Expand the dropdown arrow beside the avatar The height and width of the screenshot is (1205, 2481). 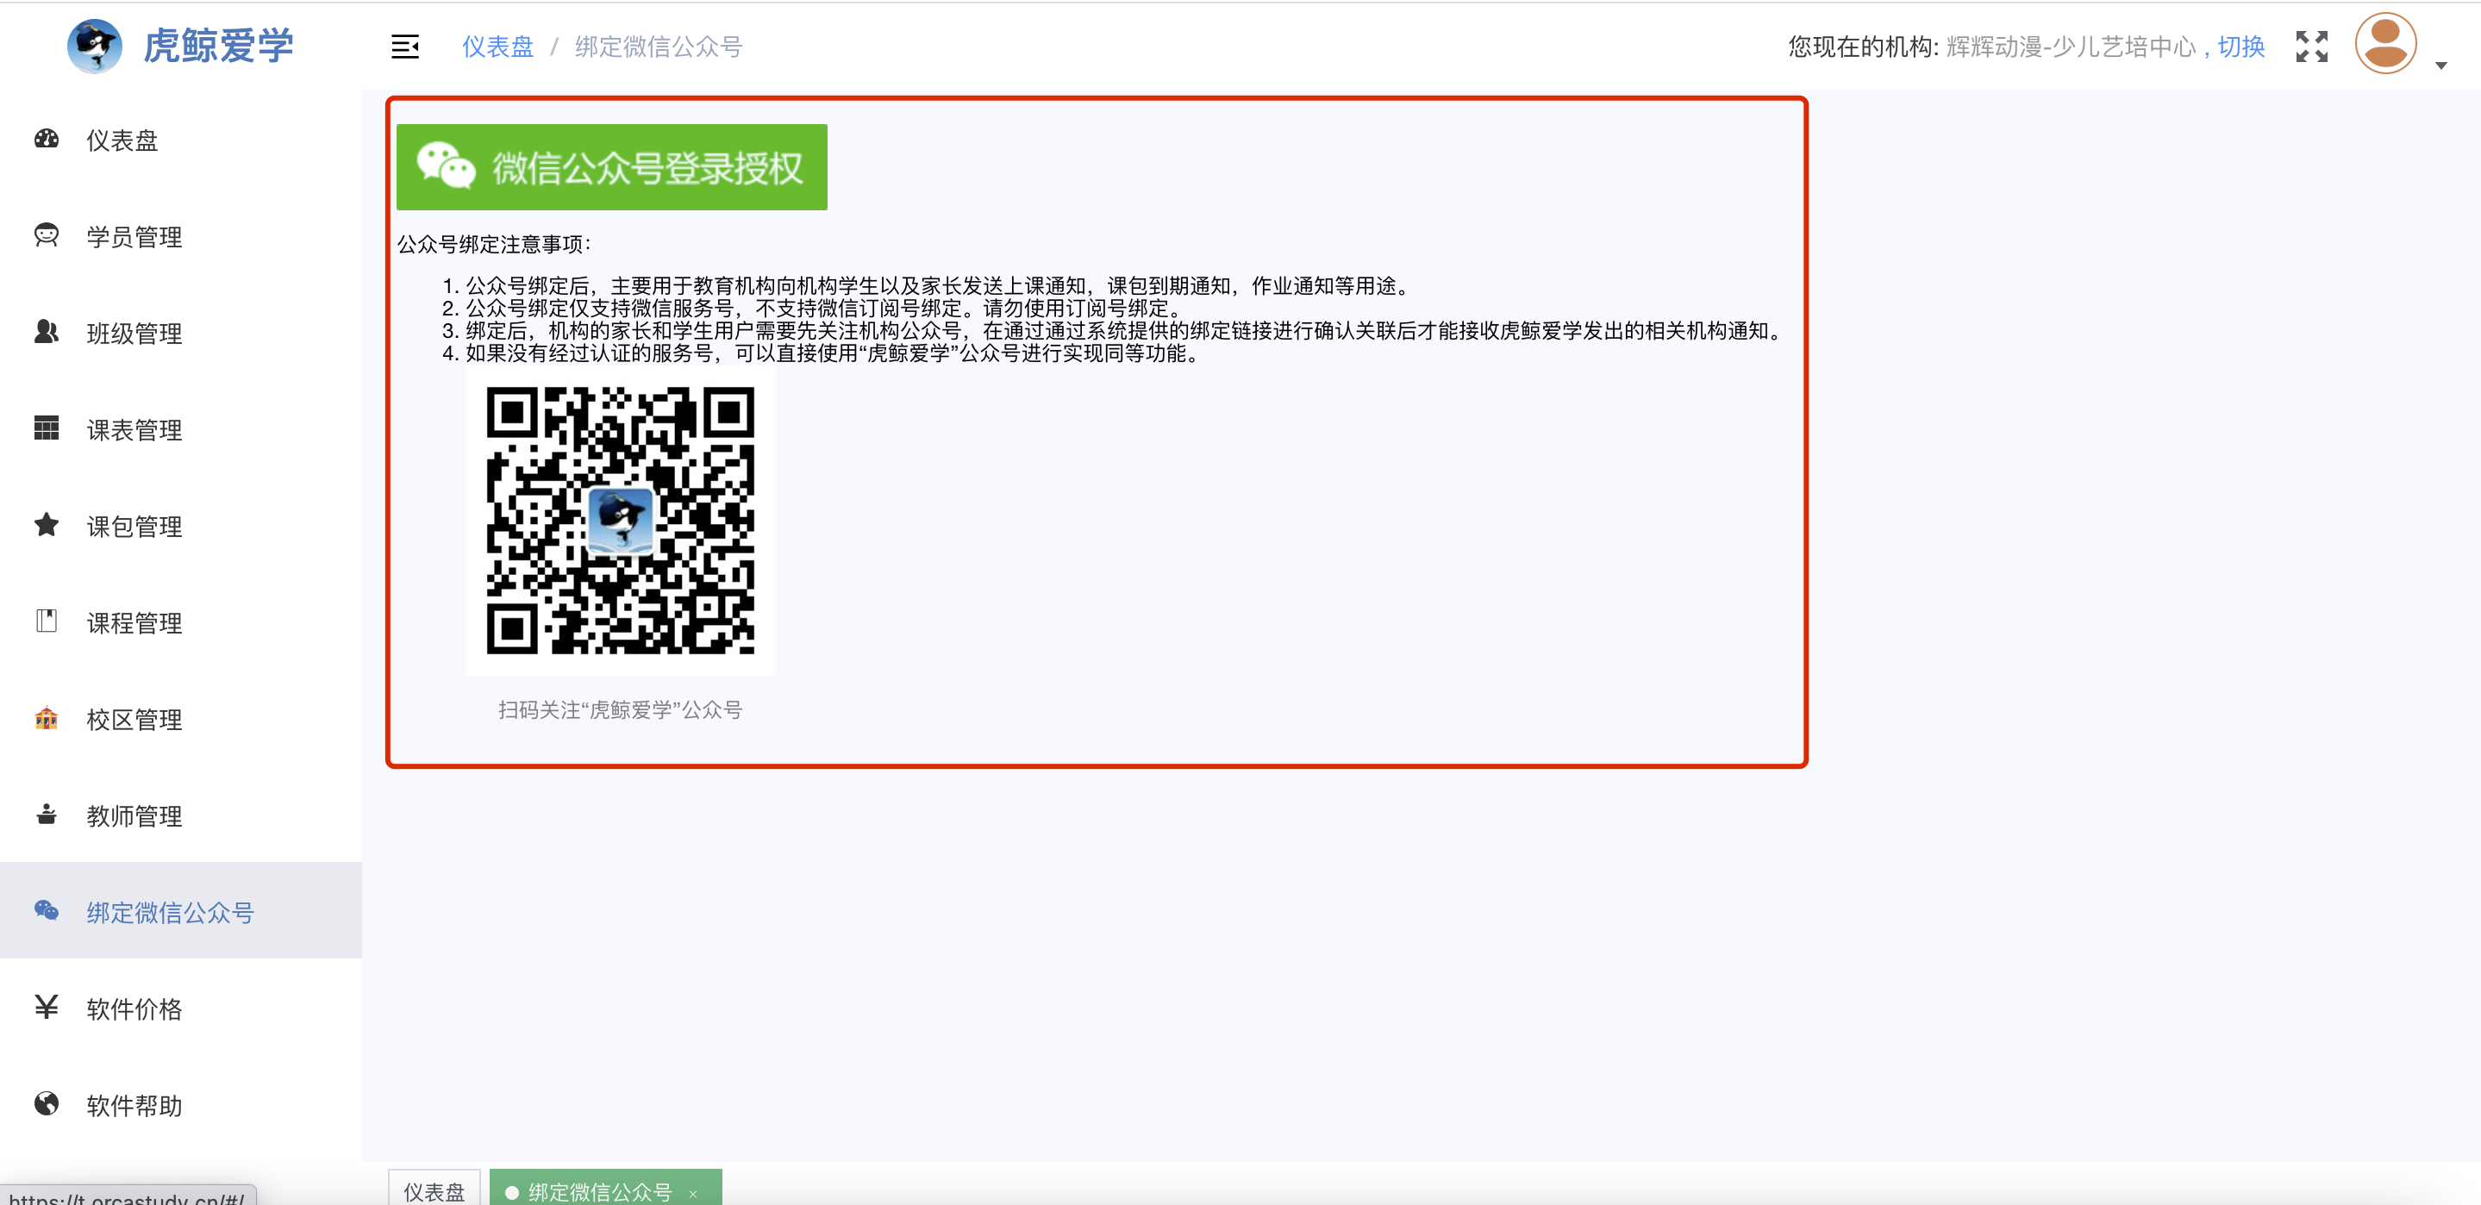(2440, 66)
